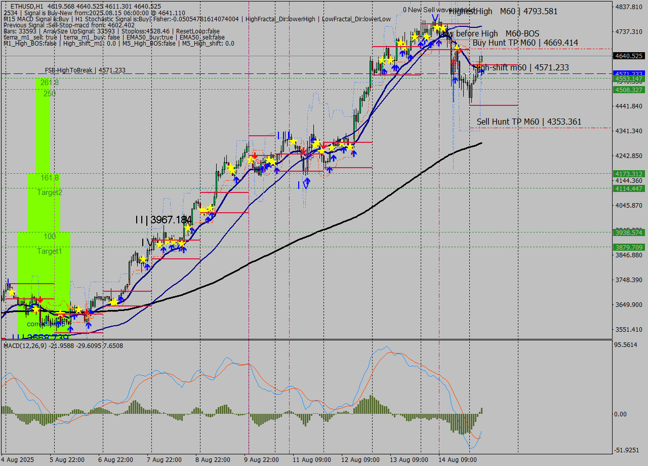The width and height of the screenshot is (648, 466).
Task: Click the green Fibonacci target zone rectangle
Action: (48, 152)
